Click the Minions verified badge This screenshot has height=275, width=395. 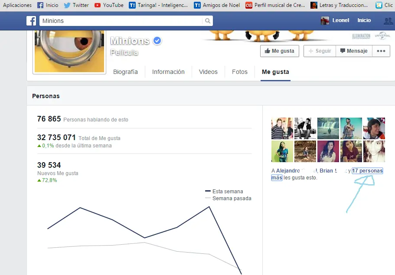coord(157,41)
